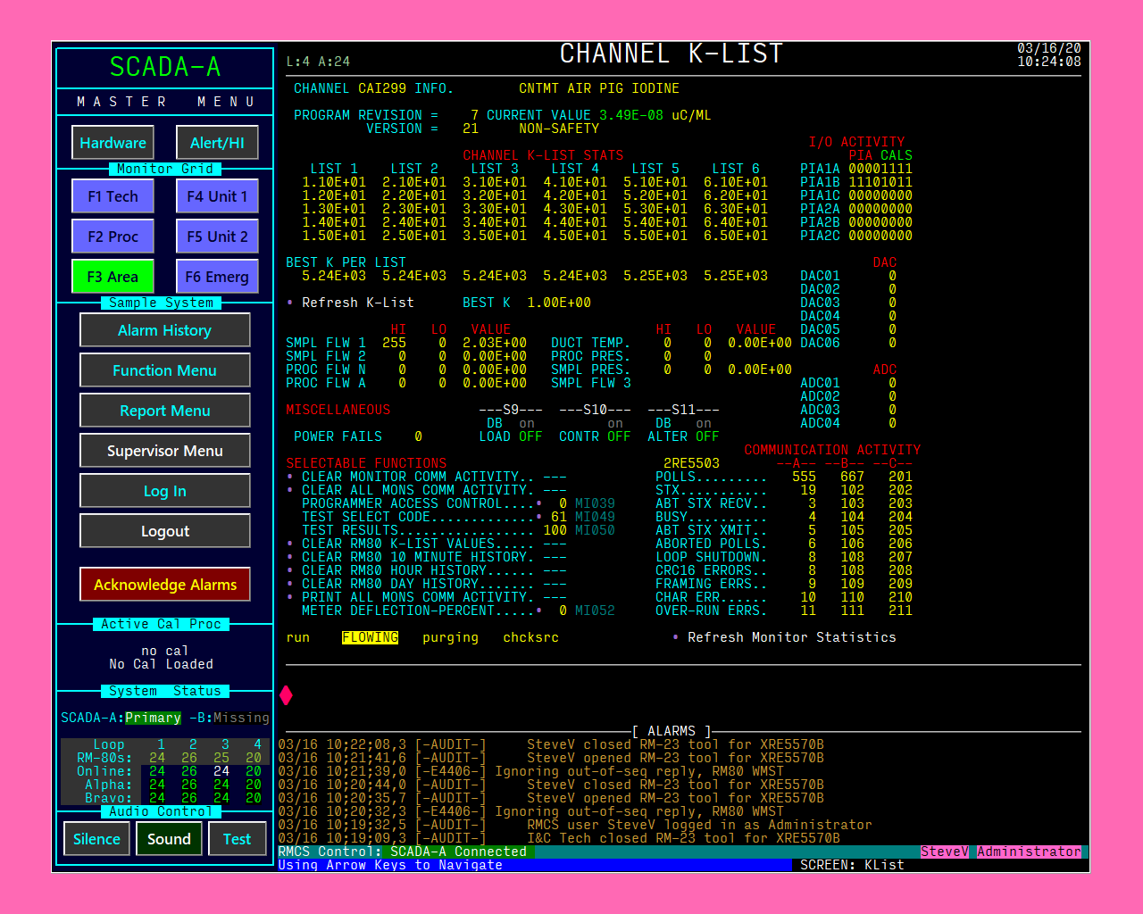1143x914 pixels.
Task: Open the Hardware master menu
Action: 113,143
